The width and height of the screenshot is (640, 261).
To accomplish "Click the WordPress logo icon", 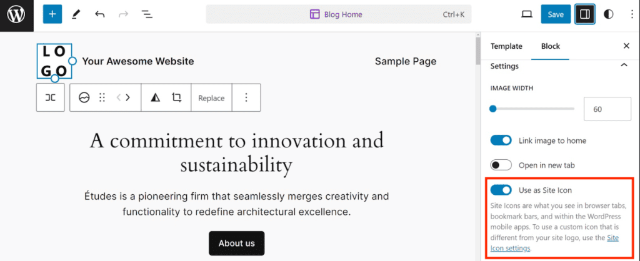I will point(16,14).
